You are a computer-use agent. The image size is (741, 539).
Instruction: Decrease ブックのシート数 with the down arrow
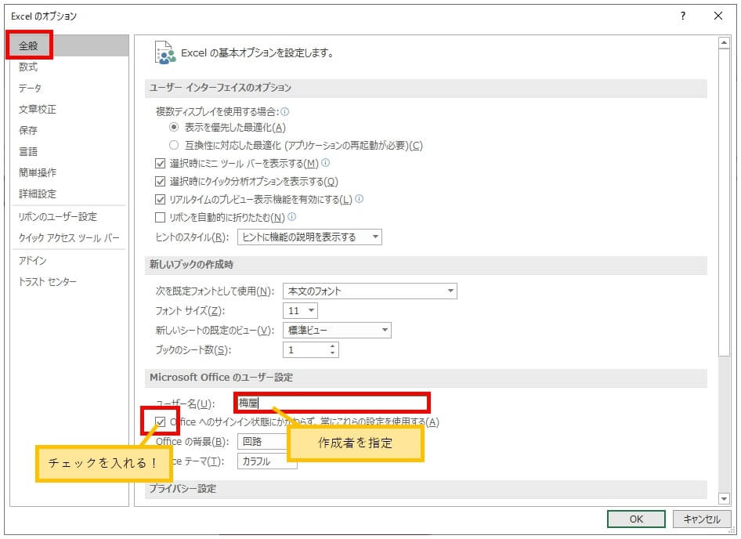333,353
